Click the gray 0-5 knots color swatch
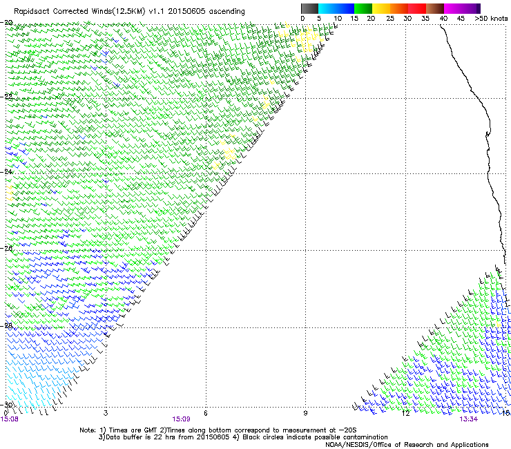The height and width of the screenshot is (449, 511). [x=309, y=8]
